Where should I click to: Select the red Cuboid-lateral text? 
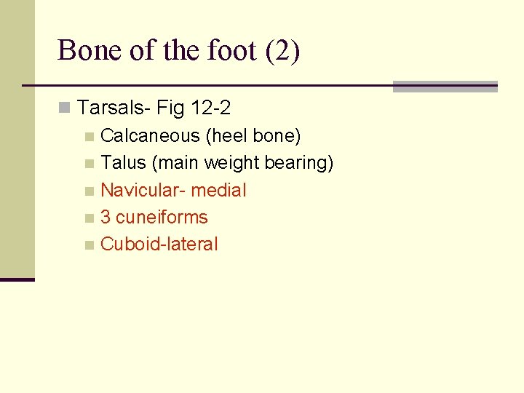pyautogui.click(x=159, y=245)
